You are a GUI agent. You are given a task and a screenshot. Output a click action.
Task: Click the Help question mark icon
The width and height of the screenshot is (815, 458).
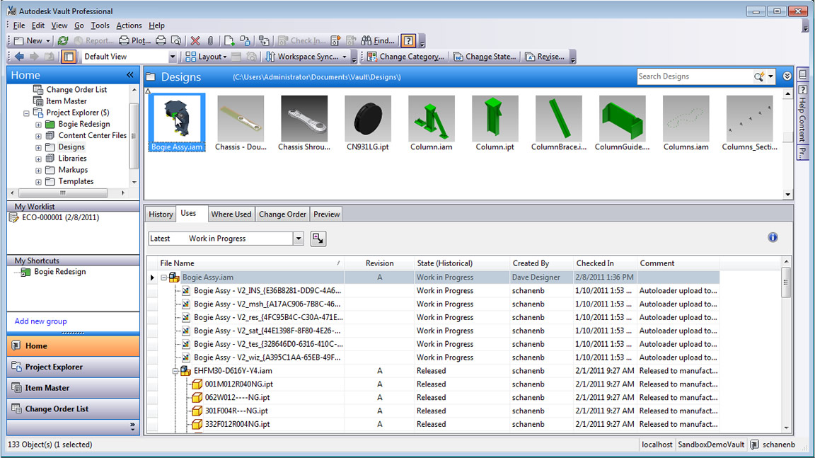[x=408, y=40]
